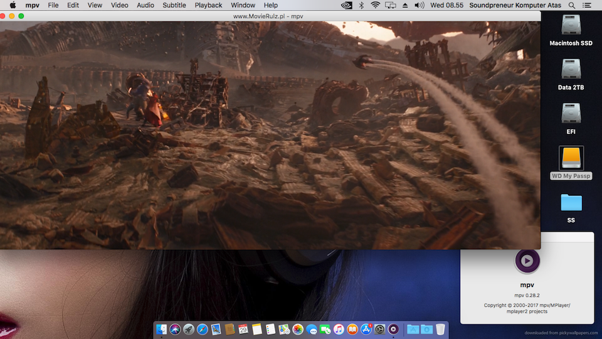Screen dimensions: 602x339
Task: Open Messages from the Dock
Action: coord(312,330)
